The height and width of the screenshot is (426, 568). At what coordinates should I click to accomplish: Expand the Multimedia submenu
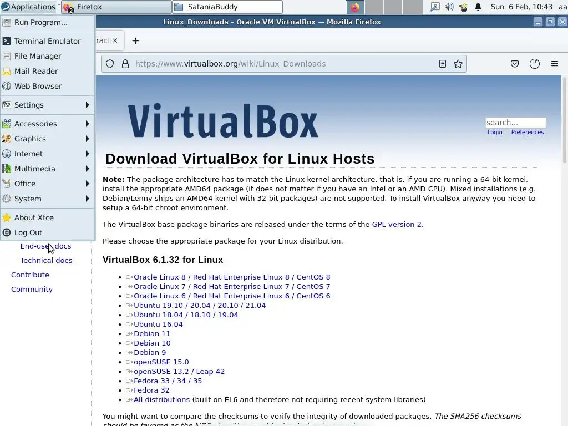click(x=48, y=169)
